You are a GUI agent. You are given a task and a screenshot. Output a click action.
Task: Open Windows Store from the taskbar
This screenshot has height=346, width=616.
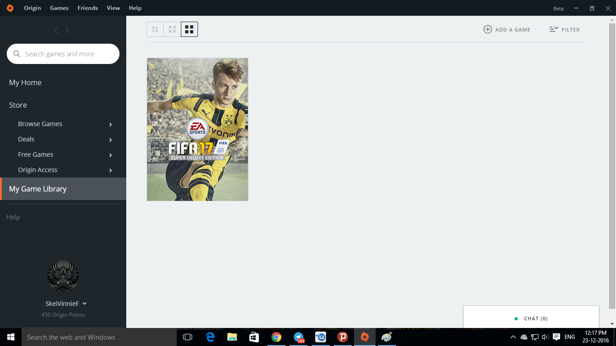point(254,337)
